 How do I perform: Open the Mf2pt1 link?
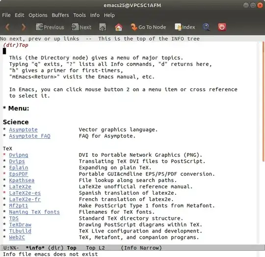click(x=19, y=206)
